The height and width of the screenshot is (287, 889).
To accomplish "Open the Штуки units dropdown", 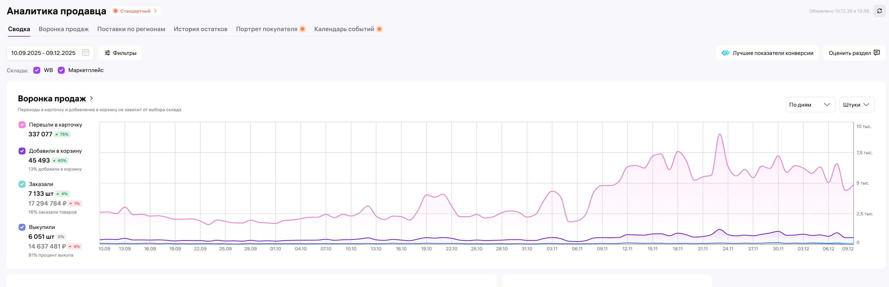I will (x=856, y=105).
